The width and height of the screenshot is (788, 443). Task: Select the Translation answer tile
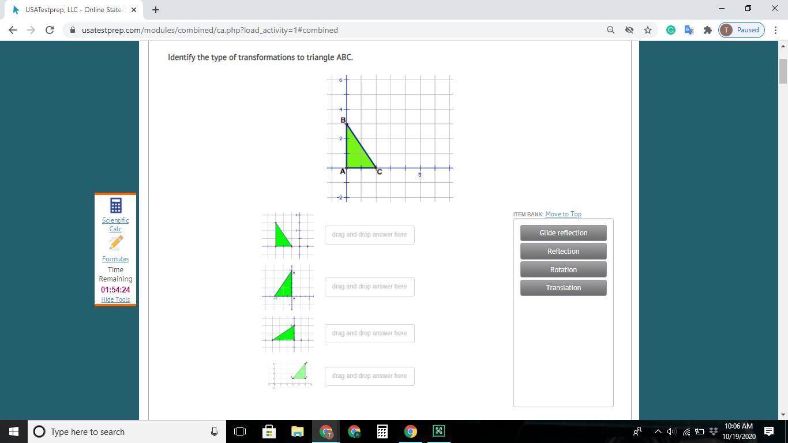564,288
